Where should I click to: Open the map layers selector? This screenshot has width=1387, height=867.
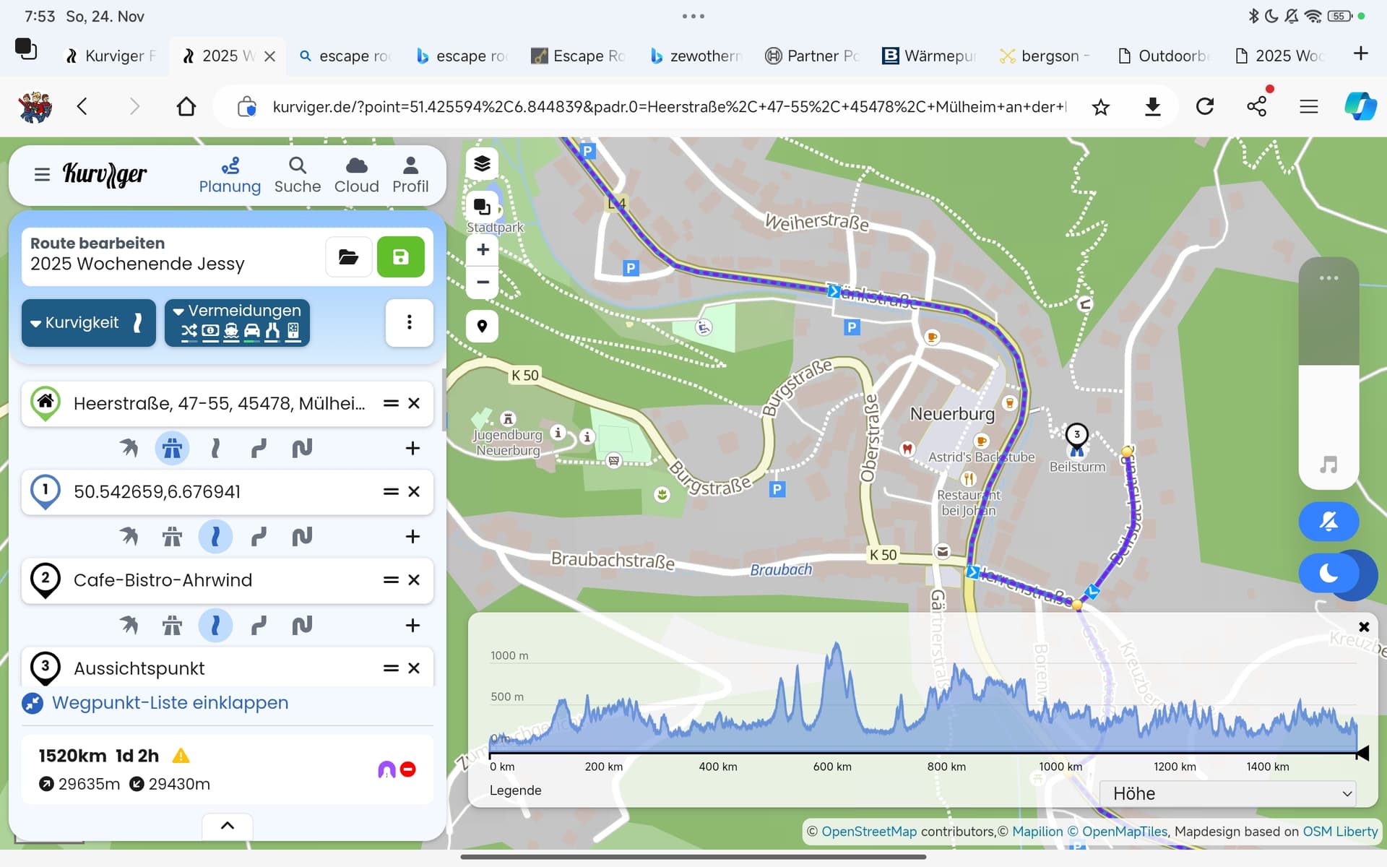click(482, 164)
